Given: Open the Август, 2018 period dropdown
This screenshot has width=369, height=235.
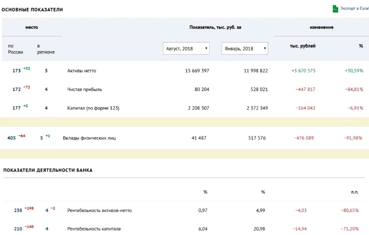Looking at the screenshot, I should tap(186, 49).
